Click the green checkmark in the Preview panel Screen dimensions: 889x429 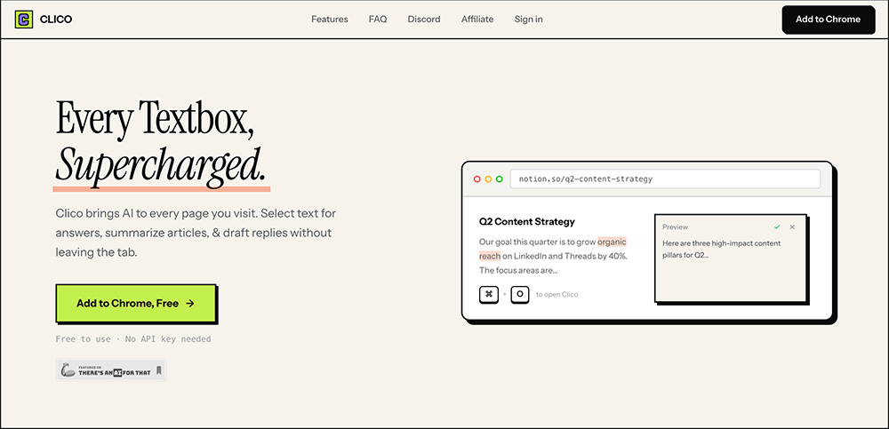coord(777,227)
